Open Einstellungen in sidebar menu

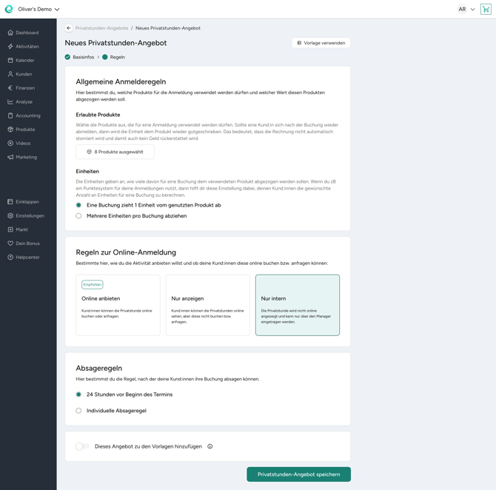pyautogui.click(x=30, y=215)
